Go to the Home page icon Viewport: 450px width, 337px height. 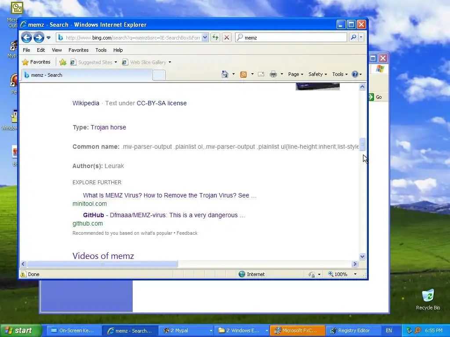[225, 74]
